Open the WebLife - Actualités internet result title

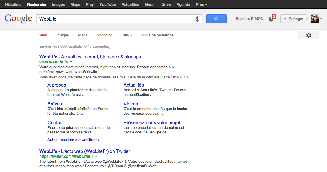click(90, 57)
